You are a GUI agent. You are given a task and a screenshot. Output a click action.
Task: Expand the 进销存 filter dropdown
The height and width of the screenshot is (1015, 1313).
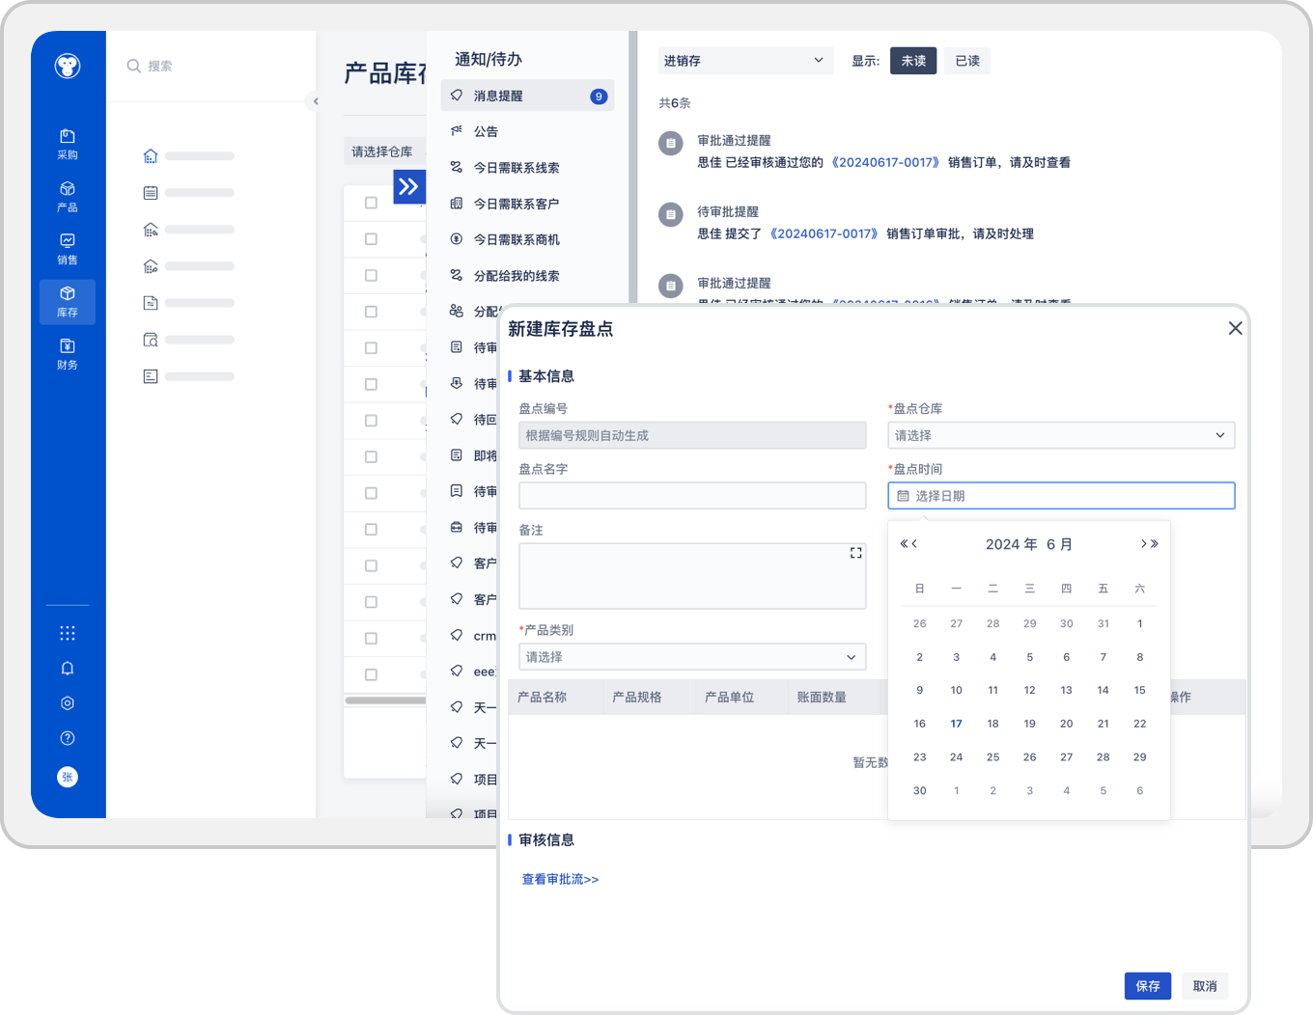coord(744,61)
